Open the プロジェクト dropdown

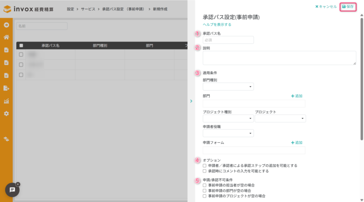tap(280, 119)
